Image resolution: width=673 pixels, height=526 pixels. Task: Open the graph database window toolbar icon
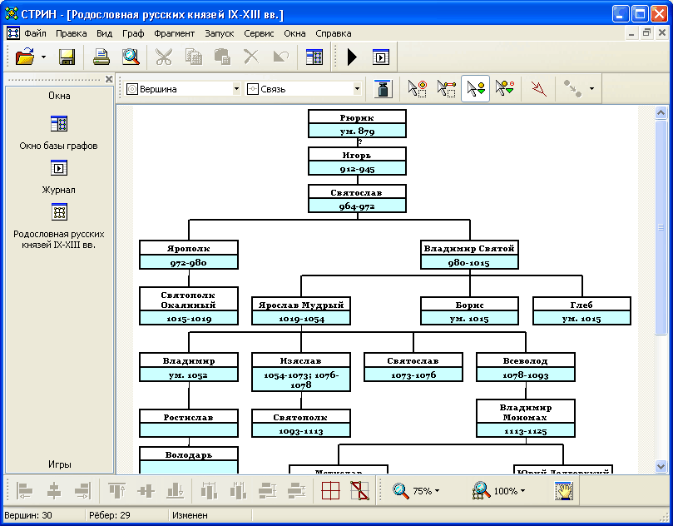[314, 57]
